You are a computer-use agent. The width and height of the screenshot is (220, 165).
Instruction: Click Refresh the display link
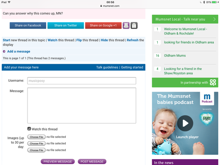[133, 40]
